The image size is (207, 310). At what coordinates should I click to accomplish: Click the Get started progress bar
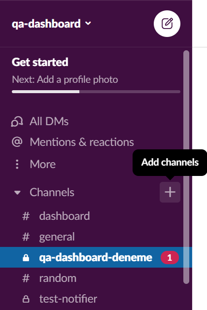(x=96, y=92)
